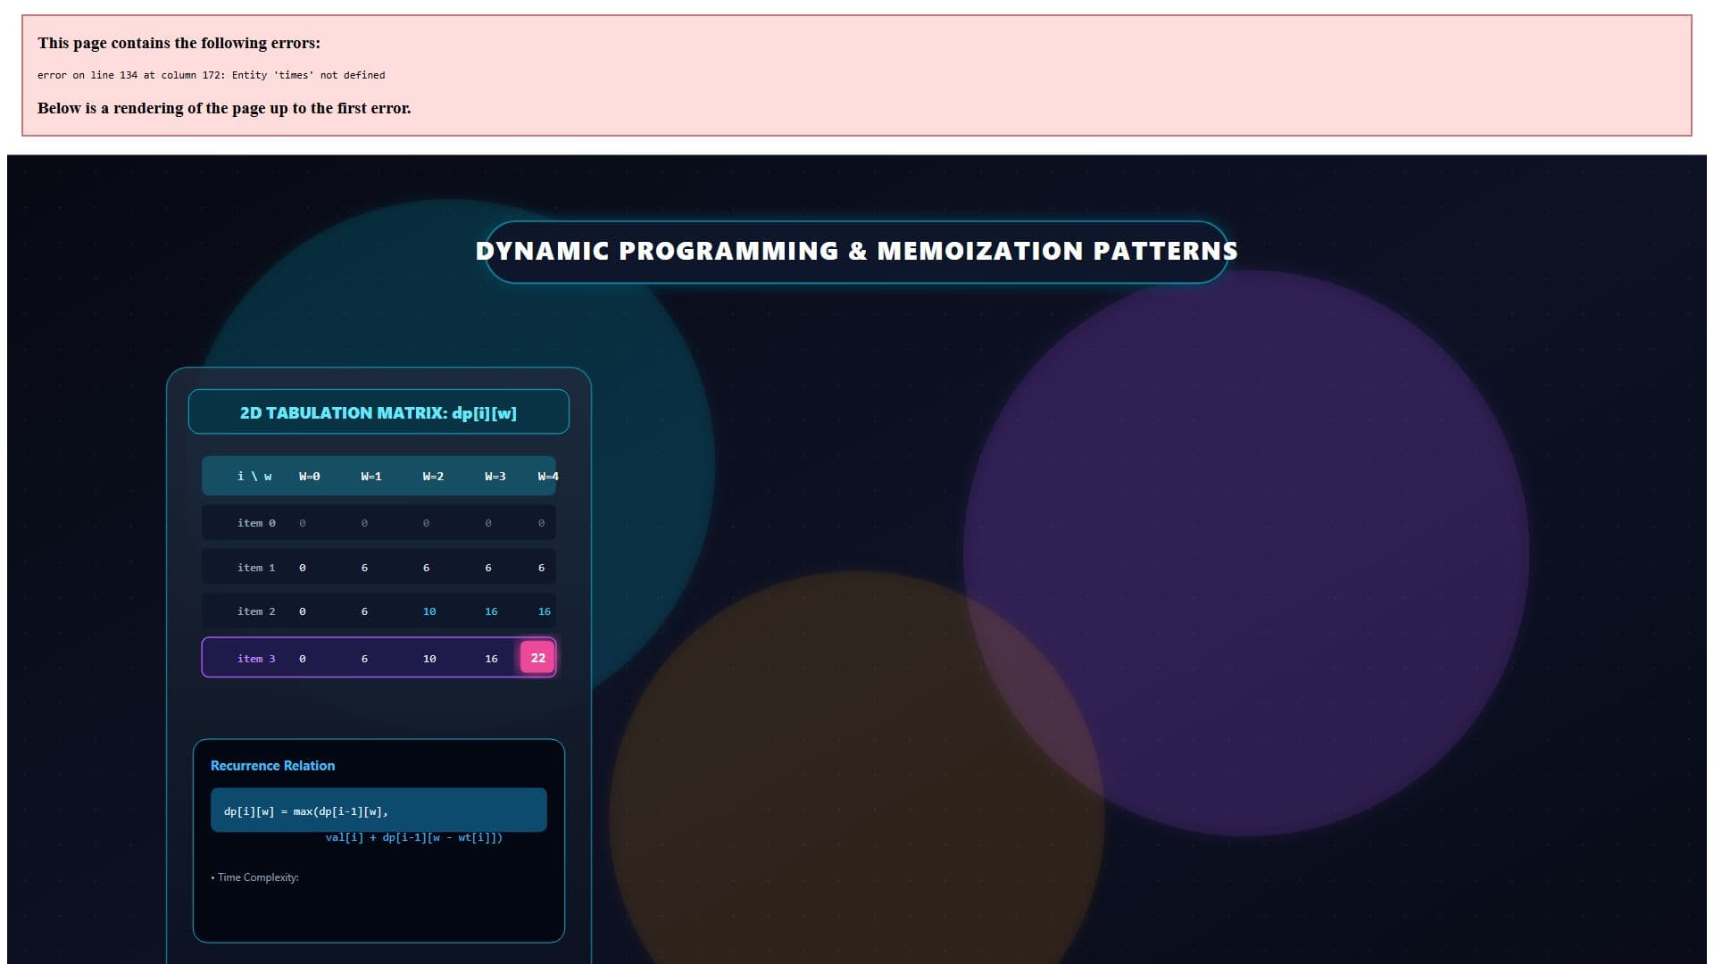
Task: Click the page title 'Dynamic Programming & Memoization Patterns'
Action: 857,251
